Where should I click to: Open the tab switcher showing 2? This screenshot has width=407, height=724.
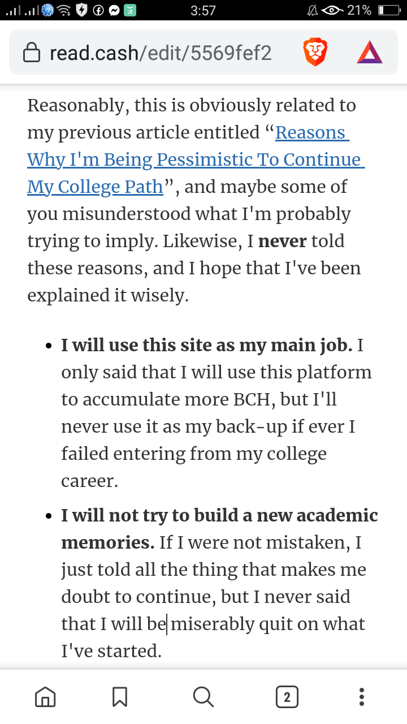287,697
